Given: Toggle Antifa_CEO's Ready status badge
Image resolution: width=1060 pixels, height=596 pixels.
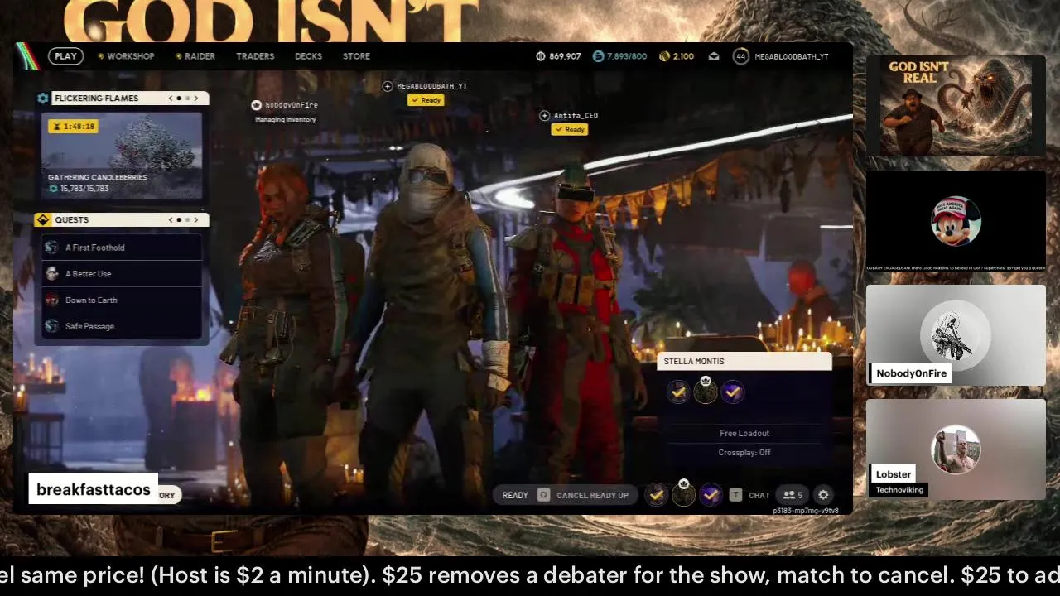Looking at the screenshot, I should [x=571, y=130].
